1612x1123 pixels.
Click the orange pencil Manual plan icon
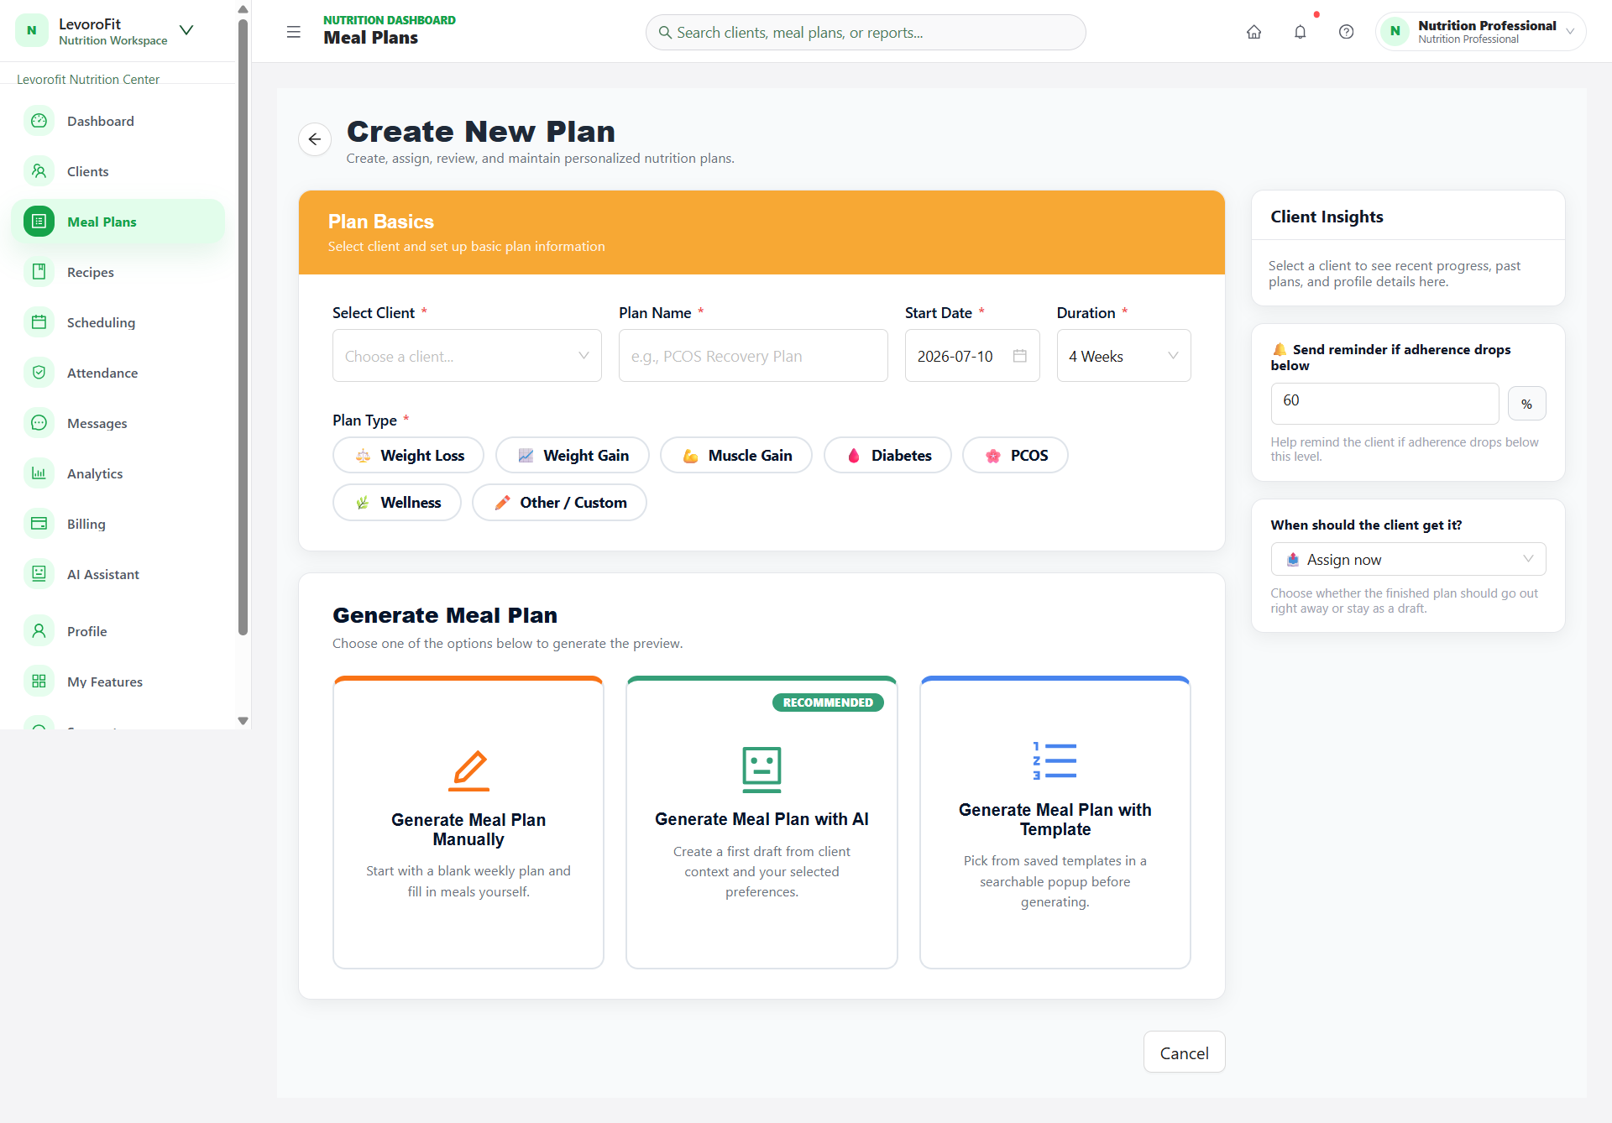[468, 770]
